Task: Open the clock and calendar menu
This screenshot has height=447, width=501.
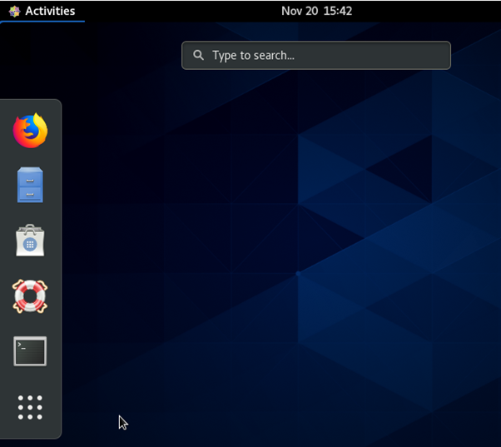Action: click(x=316, y=11)
